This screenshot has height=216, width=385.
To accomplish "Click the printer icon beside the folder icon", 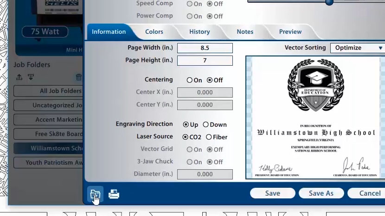I will (x=114, y=194).
